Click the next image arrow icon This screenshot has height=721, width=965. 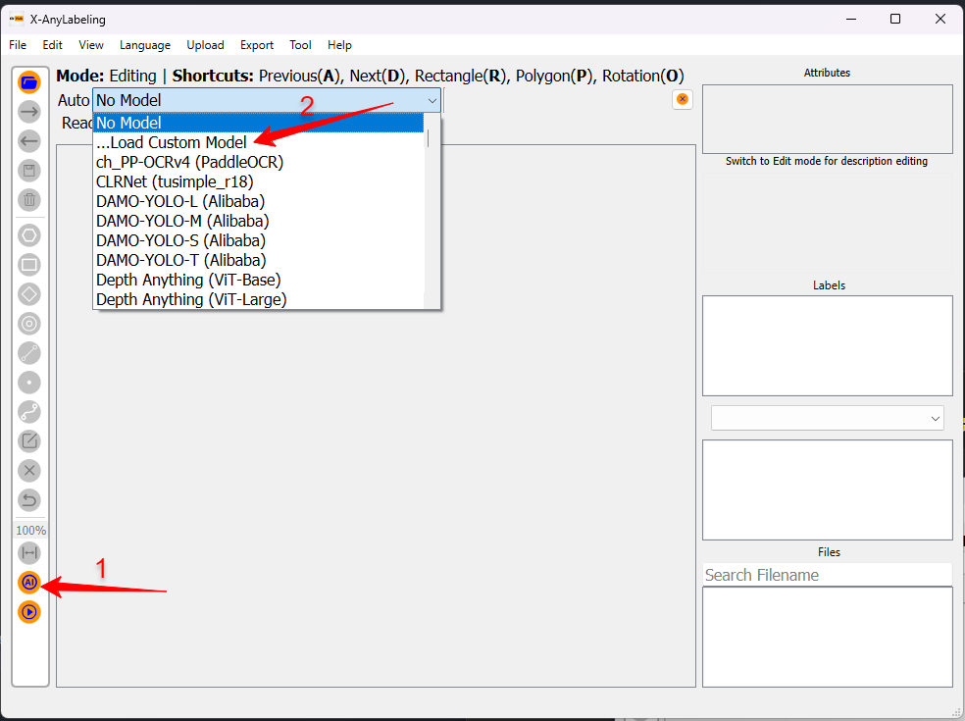(x=29, y=112)
